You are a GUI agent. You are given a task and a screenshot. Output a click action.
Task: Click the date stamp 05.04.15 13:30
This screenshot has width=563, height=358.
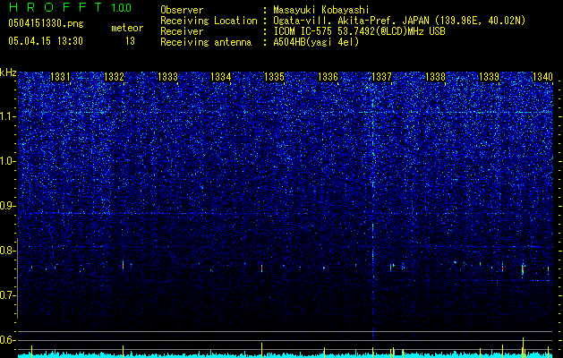coord(46,41)
